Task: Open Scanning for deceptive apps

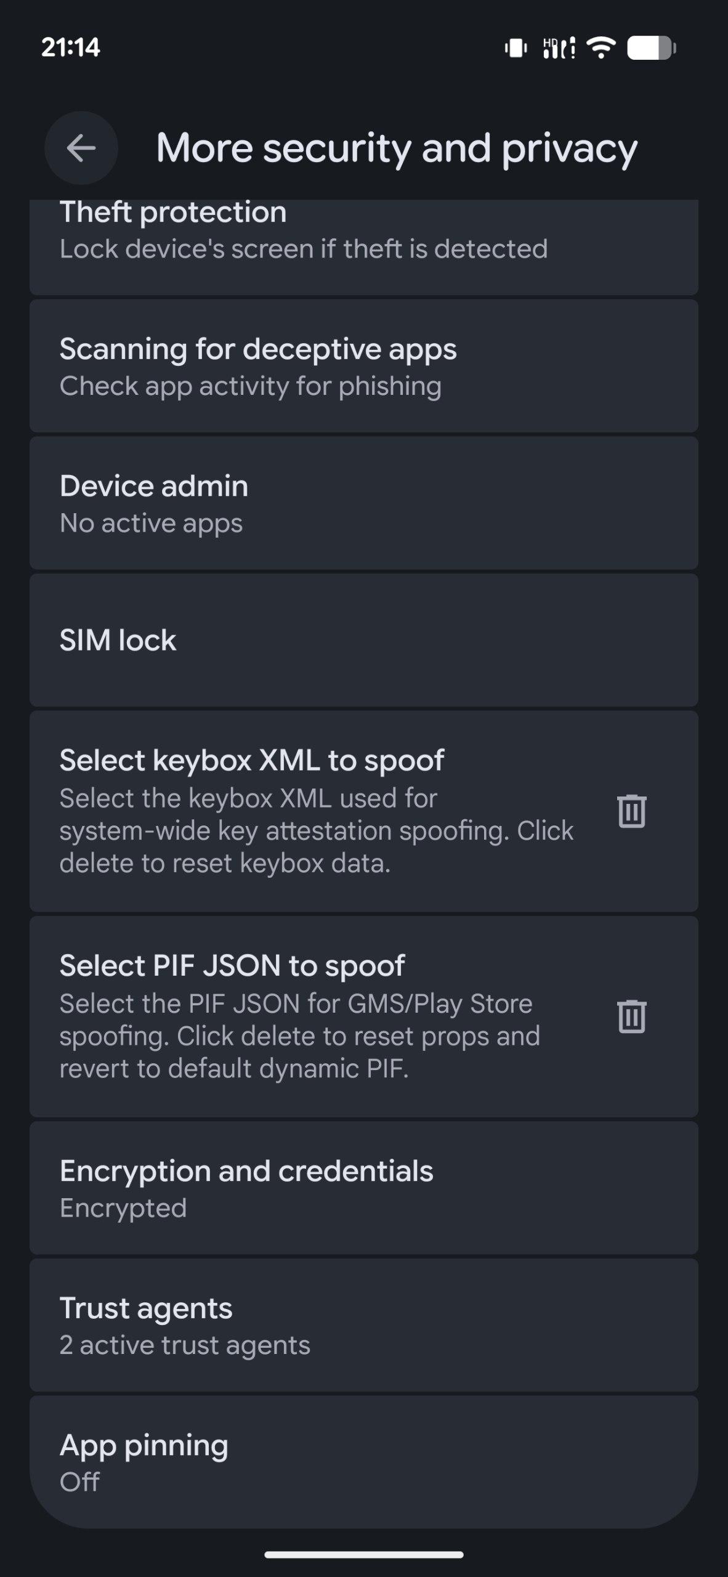Action: pos(363,367)
